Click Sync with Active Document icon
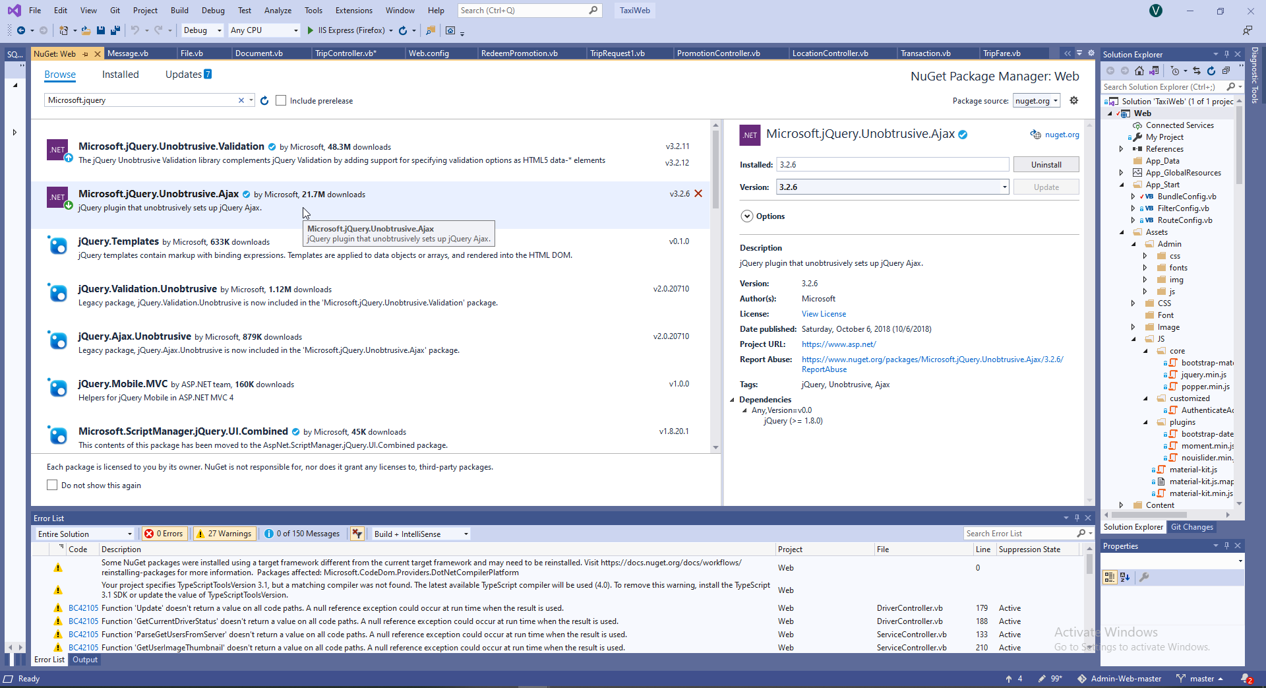The height and width of the screenshot is (688, 1266). pyautogui.click(x=1197, y=71)
